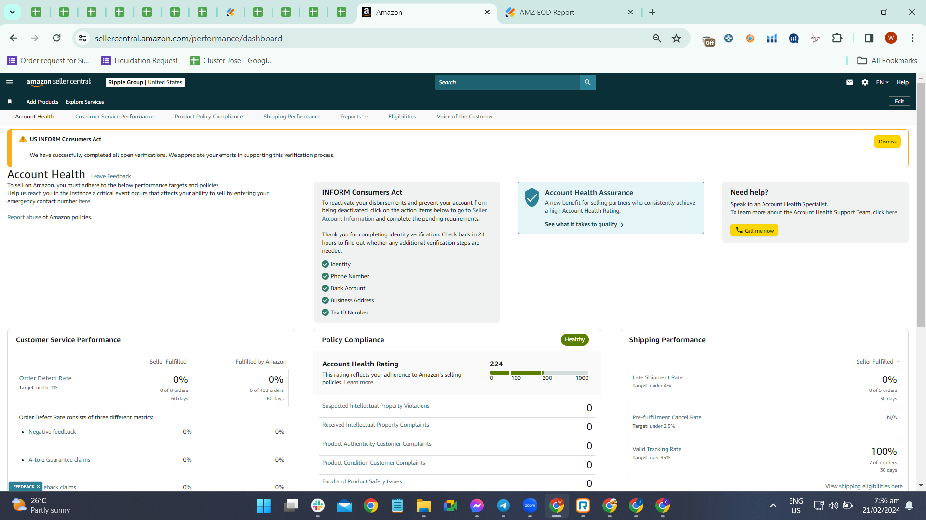This screenshot has height=520, width=926.
Task: Open the Order Defect Rate metric link
Action: 45,378
